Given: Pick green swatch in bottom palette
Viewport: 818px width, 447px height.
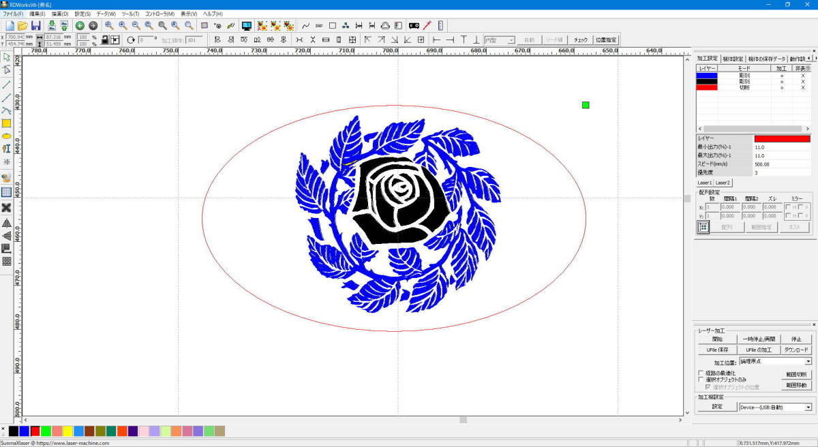Looking at the screenshot, I should (46, 431).
